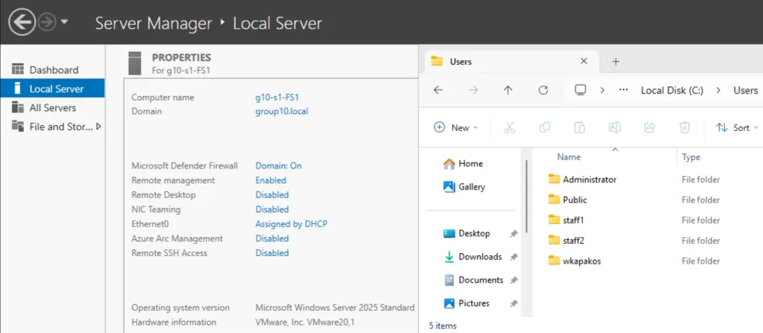Select Local Server in sidebar
The width and height of the screenshot is (763, 333).
(x=53, y=89)
